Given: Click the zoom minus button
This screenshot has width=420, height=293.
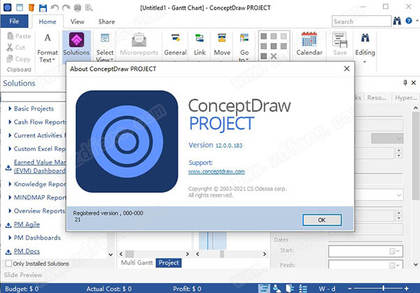Looking at the screenshot, I should (349, 288).
